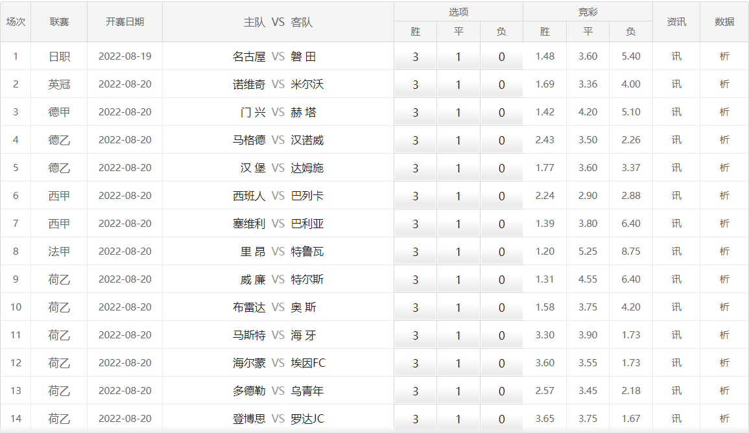749x433 pixels.
Task: Click the 数据 column header
Action: tap(724, 22)
